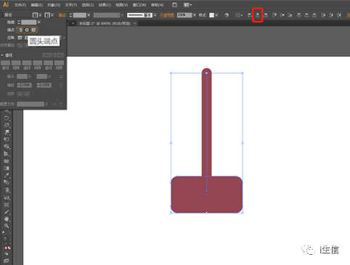350x265 pixels.
Task: Open the 配置文件 profile dropdown
Action: tap(46, 104)
